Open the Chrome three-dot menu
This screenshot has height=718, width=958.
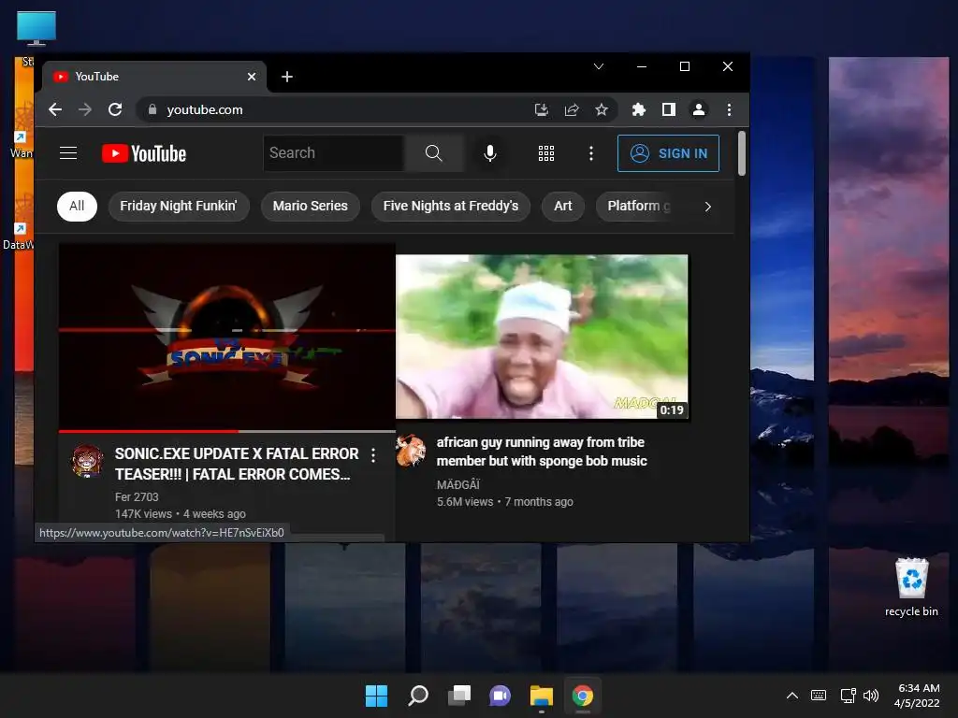[729, 110]
